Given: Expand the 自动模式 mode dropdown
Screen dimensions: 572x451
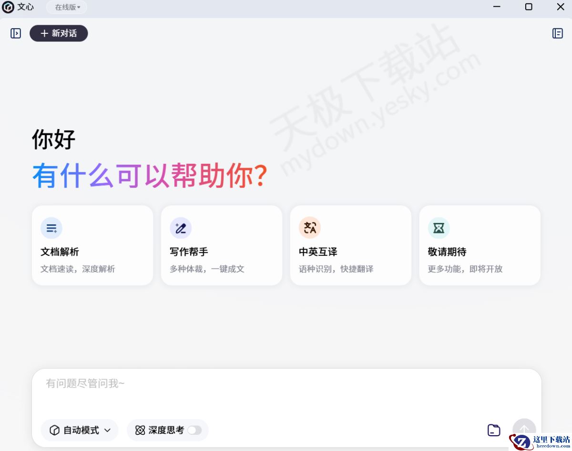Looking at the screenshot, I should point(107,430).
